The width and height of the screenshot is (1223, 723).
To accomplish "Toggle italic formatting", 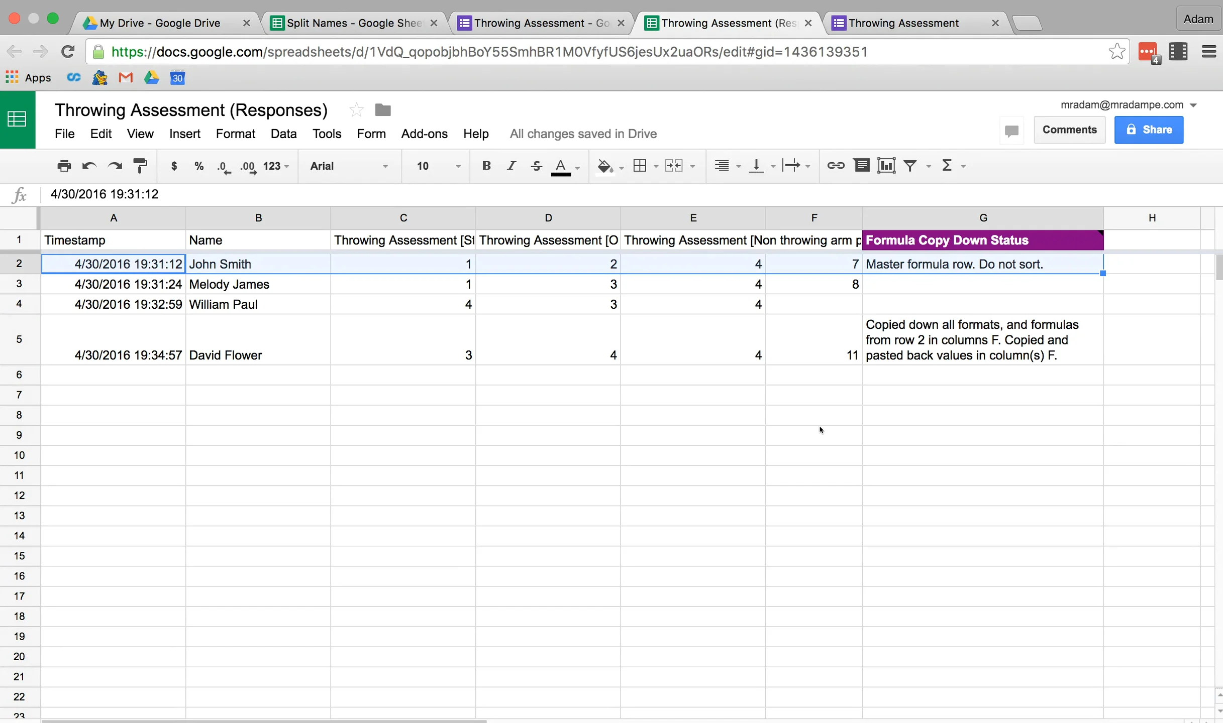I will click(x=511, y=166).
